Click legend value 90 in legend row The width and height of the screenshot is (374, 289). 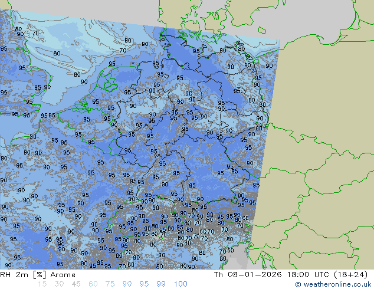[x=127, y=284]
